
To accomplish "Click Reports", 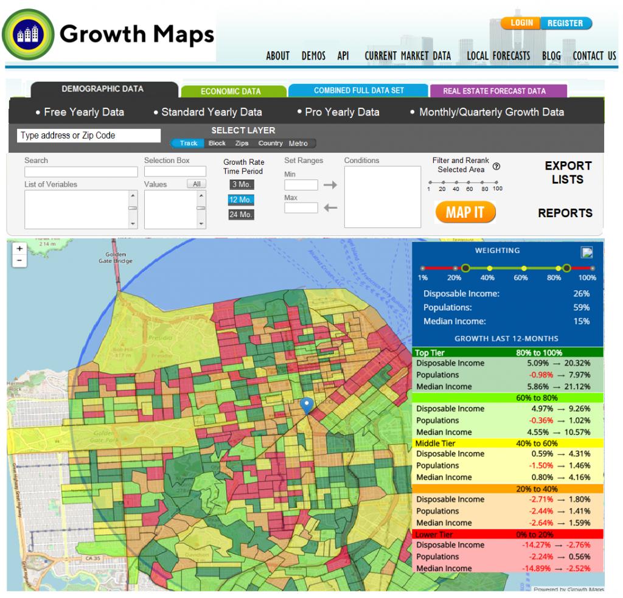I will 565,213.
